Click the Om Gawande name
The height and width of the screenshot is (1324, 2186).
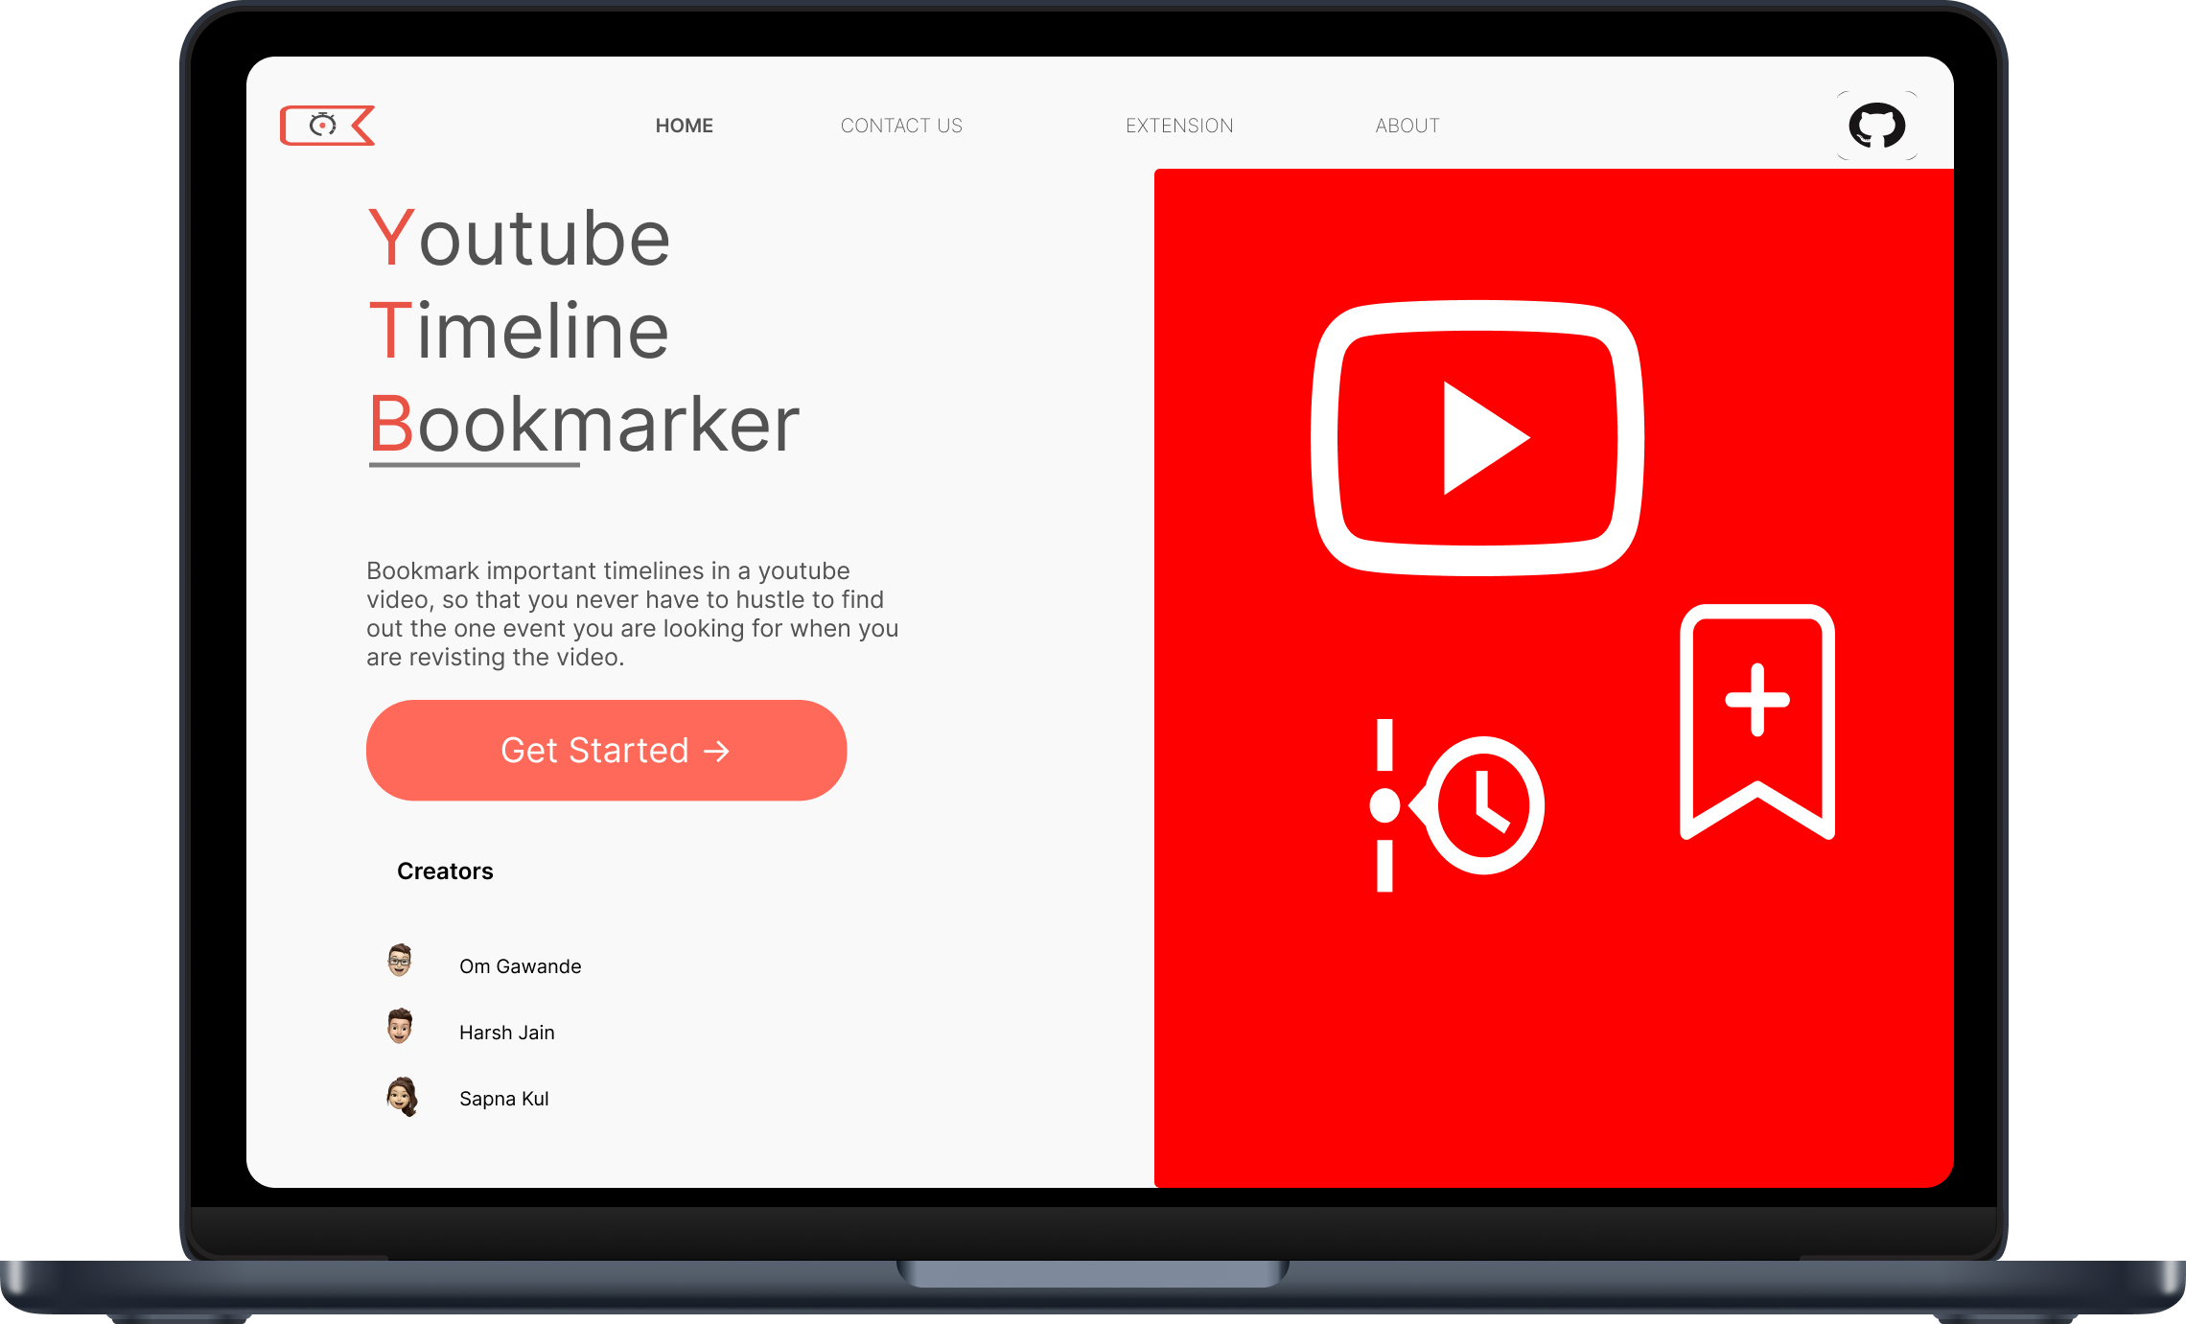pyautogui.click(x=520, y=966)
